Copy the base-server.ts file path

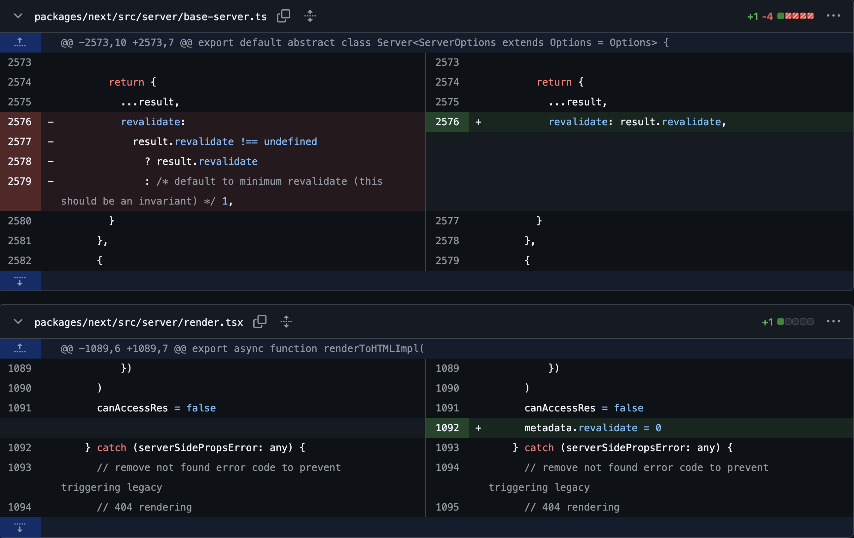tap(283, 16)
